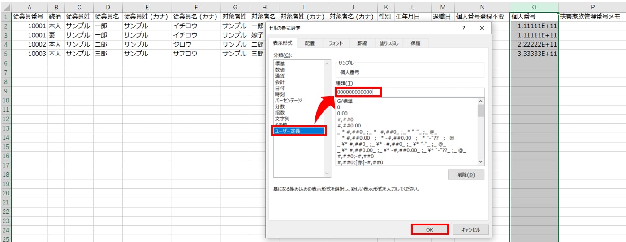Click the キャンセル button
The image size is (626, 242).
point(469,229)
